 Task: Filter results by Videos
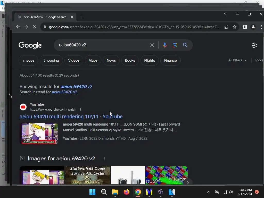pos(74,60)
